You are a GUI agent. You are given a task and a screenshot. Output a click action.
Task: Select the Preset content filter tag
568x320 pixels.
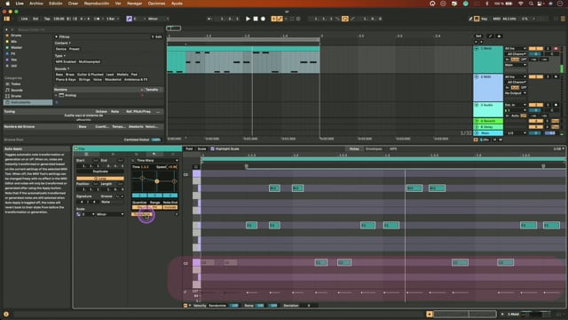click(x=75, y=49)
